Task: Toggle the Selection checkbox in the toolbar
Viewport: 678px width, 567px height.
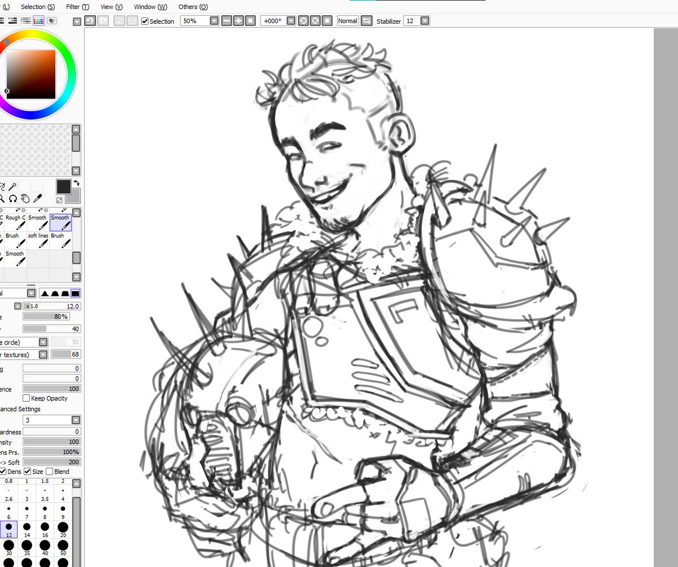Action: (x=145, y=21)
